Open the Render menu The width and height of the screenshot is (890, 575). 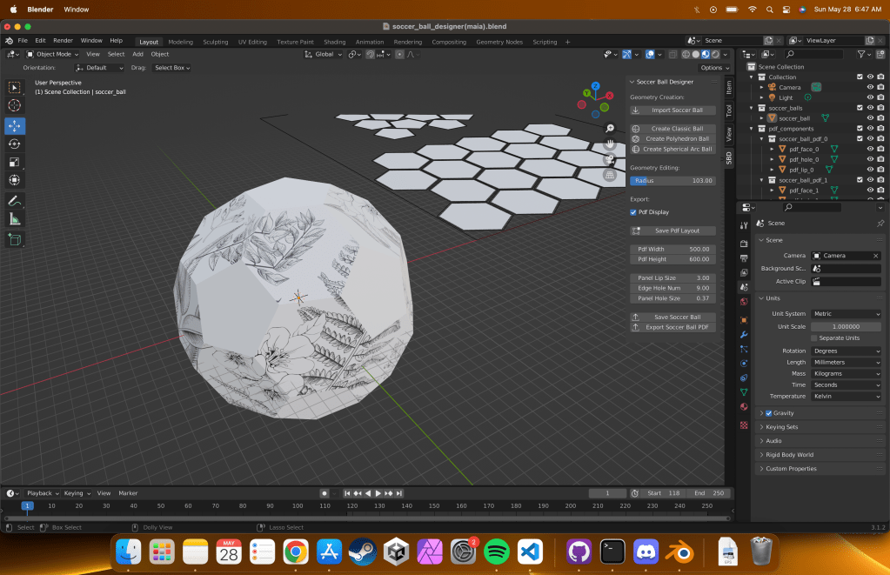(63, 41)
